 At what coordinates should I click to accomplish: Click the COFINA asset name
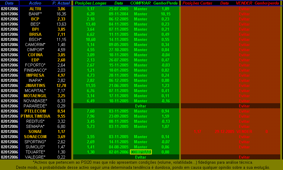point(35,55)
